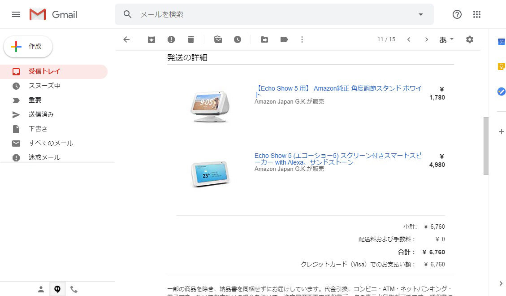Image resolution: width=506 pixels, height=296 pixels.
Task: Click the 1,780 price value
Action: pos(437,97)
